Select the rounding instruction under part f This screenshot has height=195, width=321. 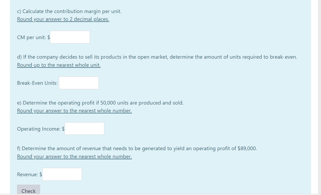[x=74, y=156]
